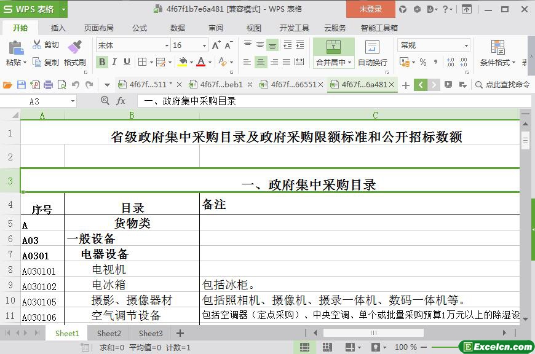Click the font color red A swatch
The width and height of the screenshot is (535, 354).
pyautogui.click(x=200, y=62)
